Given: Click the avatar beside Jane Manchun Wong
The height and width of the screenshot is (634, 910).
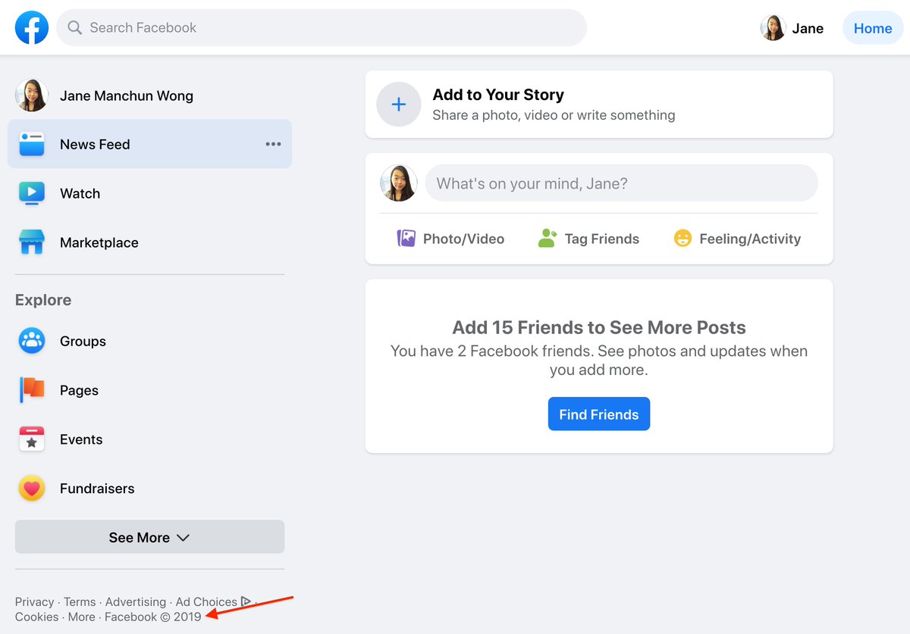Looking at the screenshot, I should tap(32, 95).
